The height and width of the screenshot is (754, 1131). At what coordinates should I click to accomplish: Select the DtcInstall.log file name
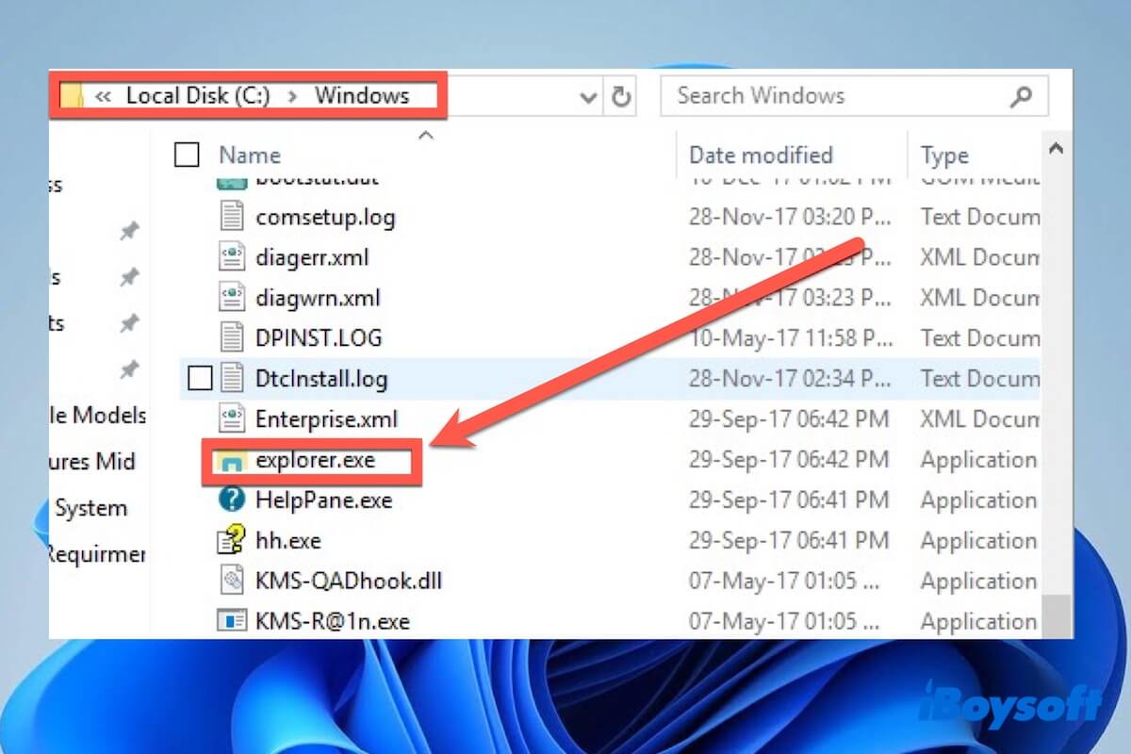(x=321, y=380)
